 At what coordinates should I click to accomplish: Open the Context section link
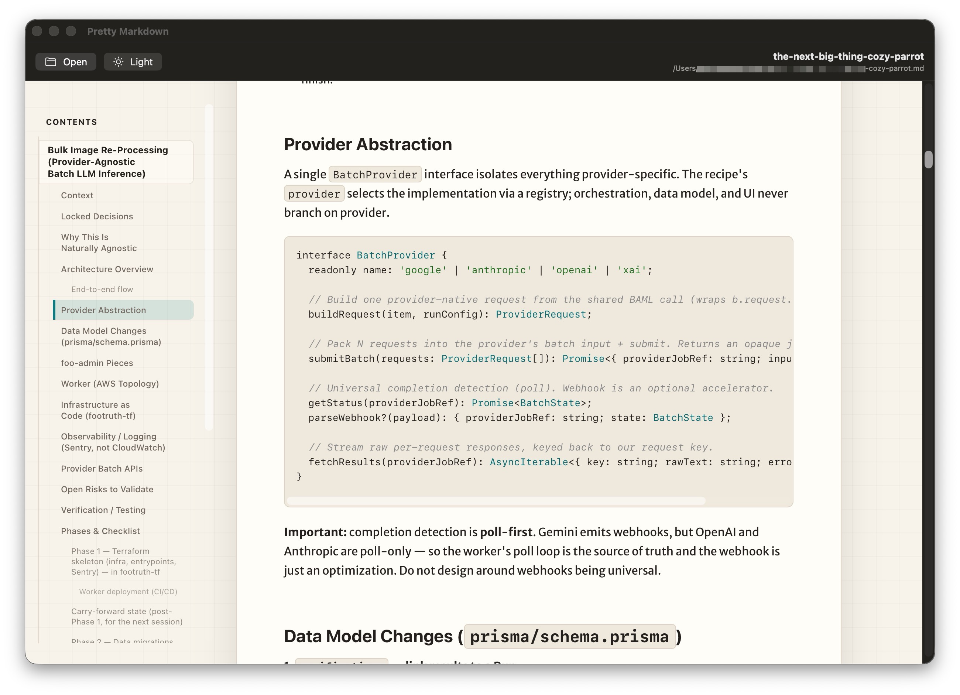point(77,195)
